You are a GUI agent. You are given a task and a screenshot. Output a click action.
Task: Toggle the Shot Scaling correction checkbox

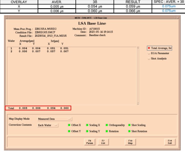coord(129,125)
